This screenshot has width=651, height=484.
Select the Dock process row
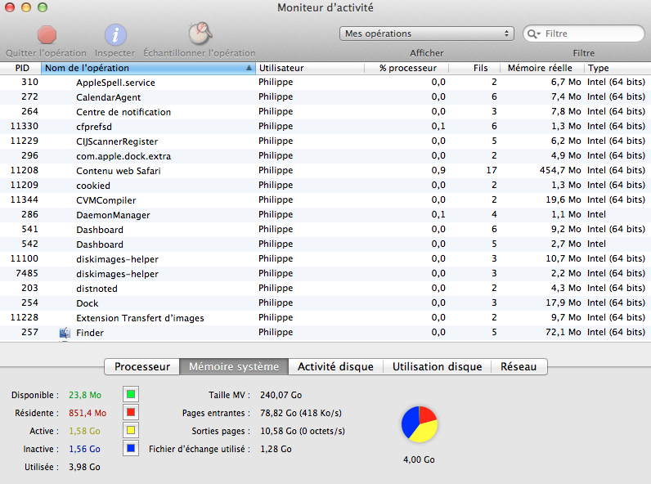coord(325,303)
